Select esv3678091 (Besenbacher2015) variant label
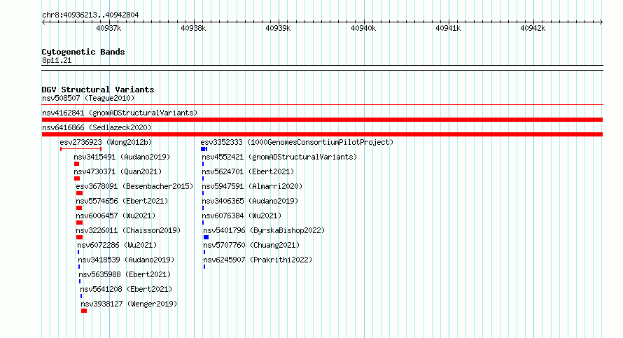 point(134,186)
